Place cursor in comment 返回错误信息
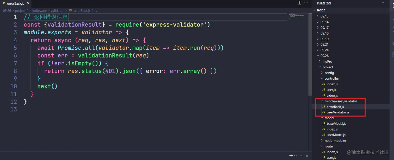 51,17
